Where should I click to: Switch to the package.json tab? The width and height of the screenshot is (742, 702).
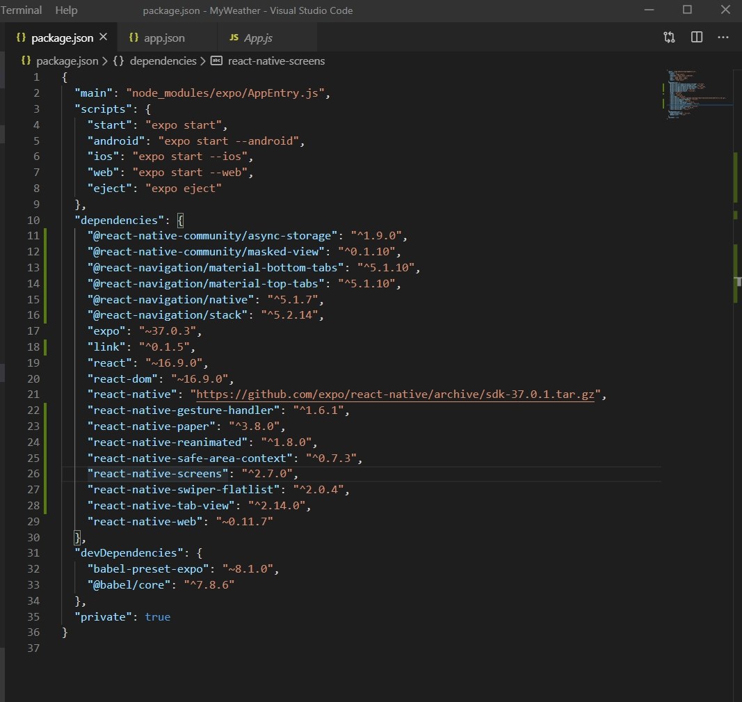(x=62, y=38)
